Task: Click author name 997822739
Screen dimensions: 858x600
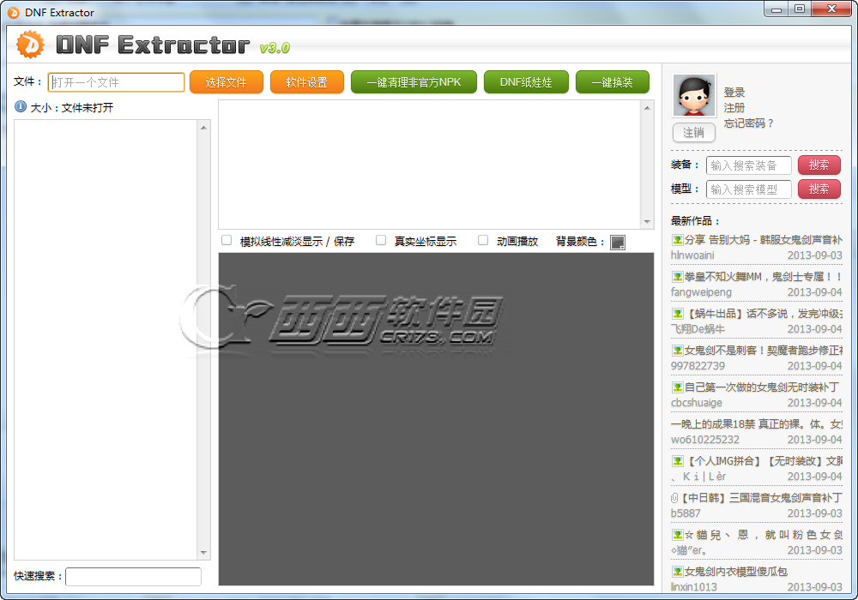Action: (698, 366)
